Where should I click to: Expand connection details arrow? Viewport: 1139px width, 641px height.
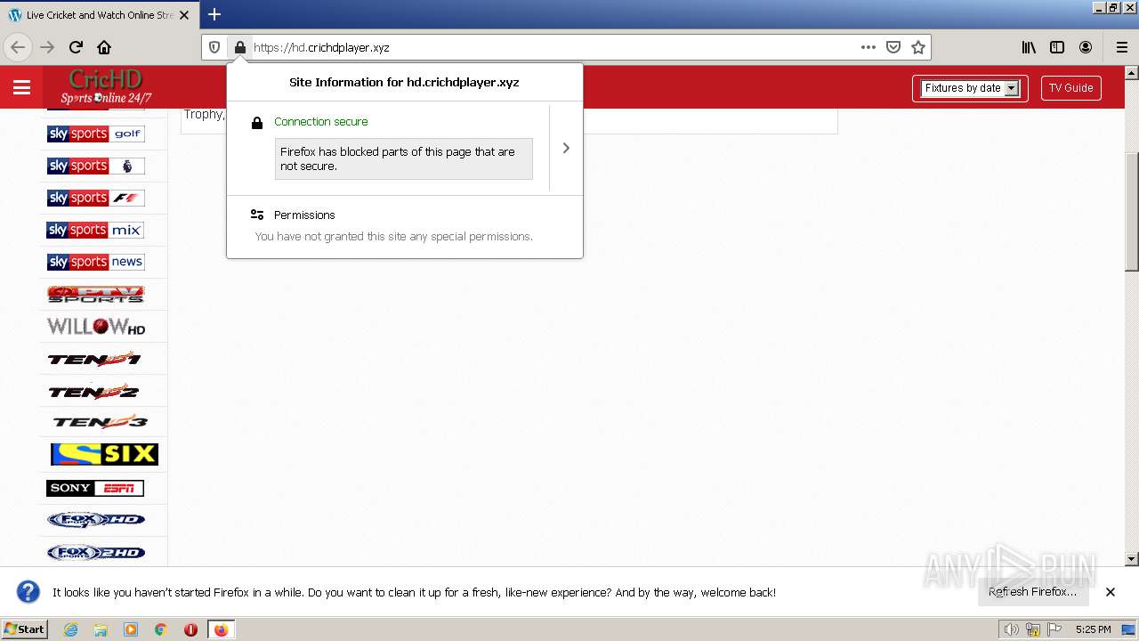tap(566, 148)
